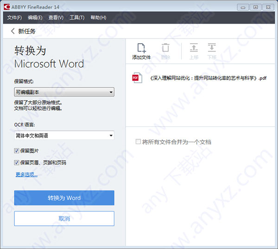Go back via the 新任务 label
Image resolution: width=278 pixels, height=249 pixels.
pyautogui.click(x=27, y=31)
